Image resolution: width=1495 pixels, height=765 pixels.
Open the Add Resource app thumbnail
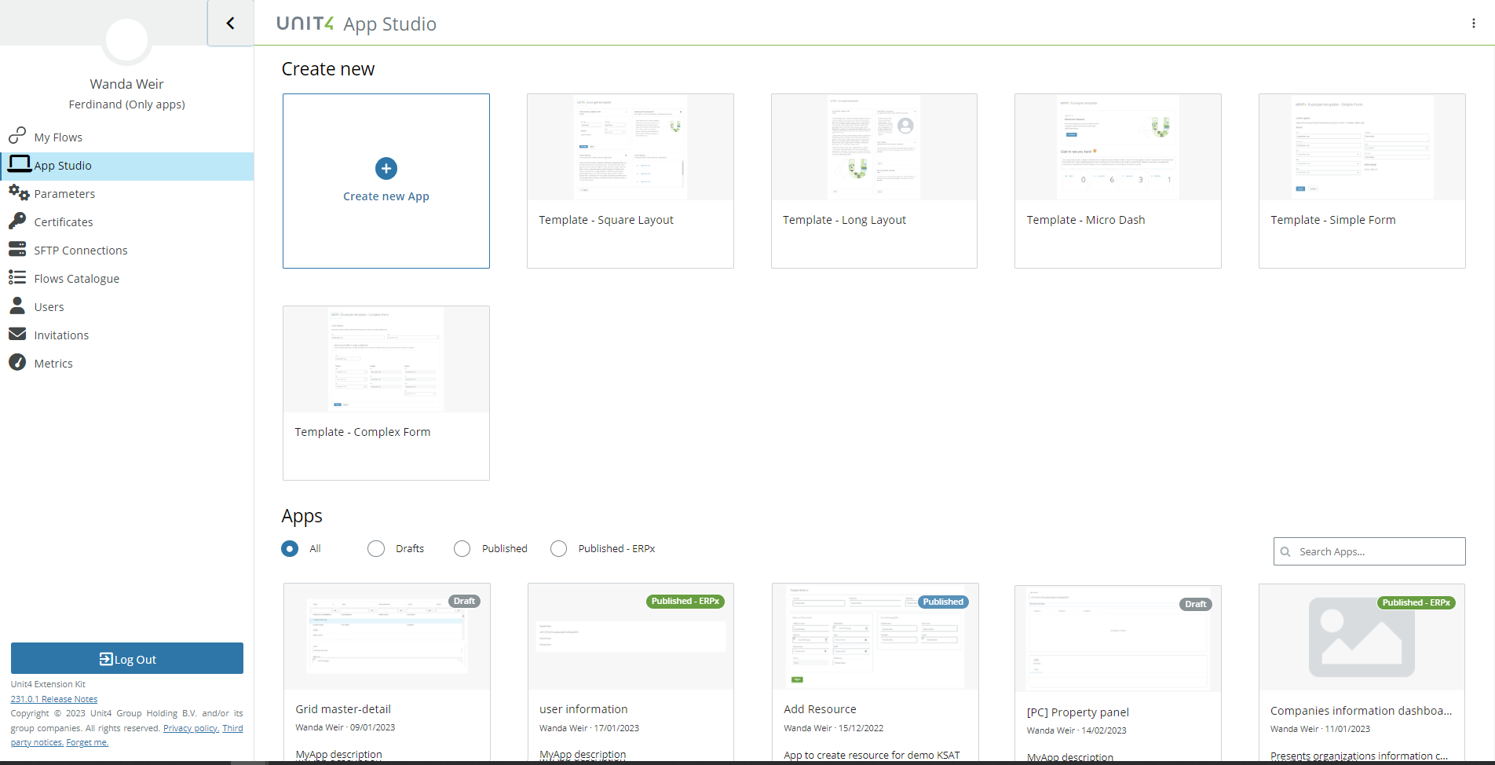pos(875,636)
